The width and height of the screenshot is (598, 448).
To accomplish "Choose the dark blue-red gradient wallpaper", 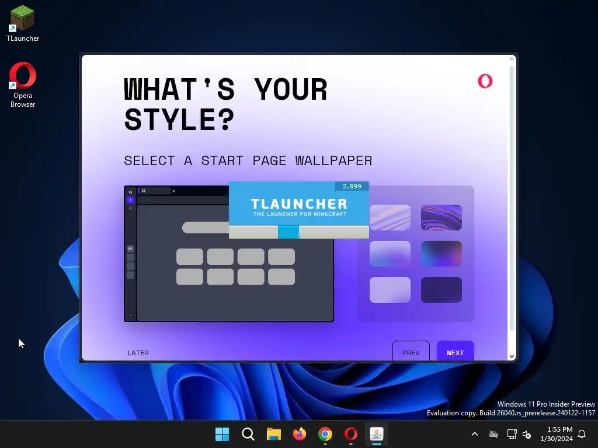I will pos(441,253).
